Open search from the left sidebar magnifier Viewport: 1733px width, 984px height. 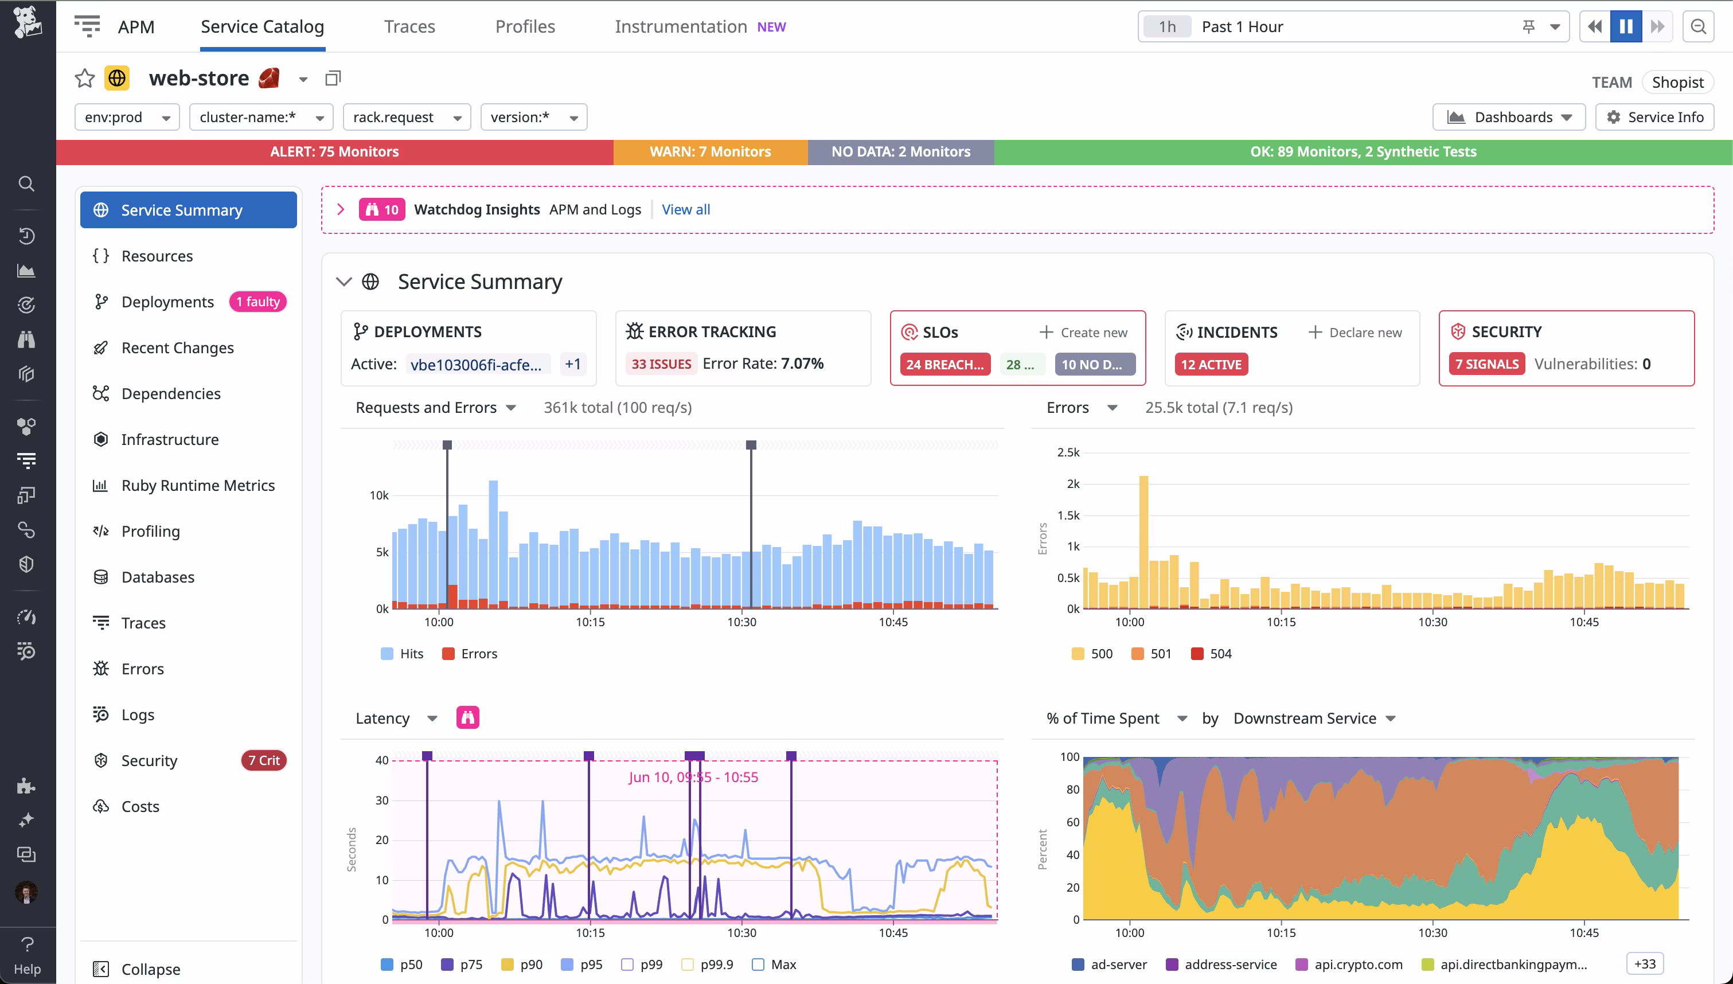(26, 184)
